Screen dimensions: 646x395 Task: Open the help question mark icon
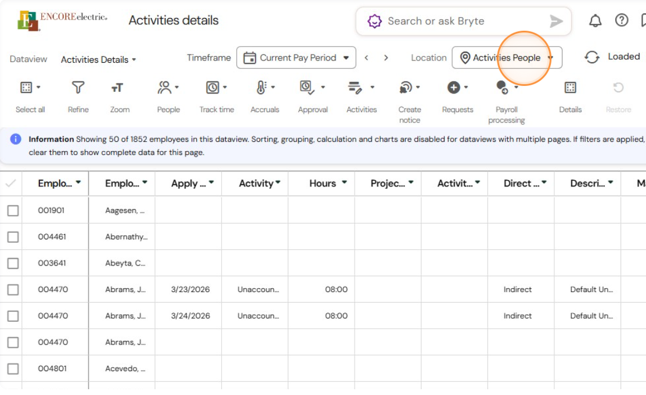point(621,20)
